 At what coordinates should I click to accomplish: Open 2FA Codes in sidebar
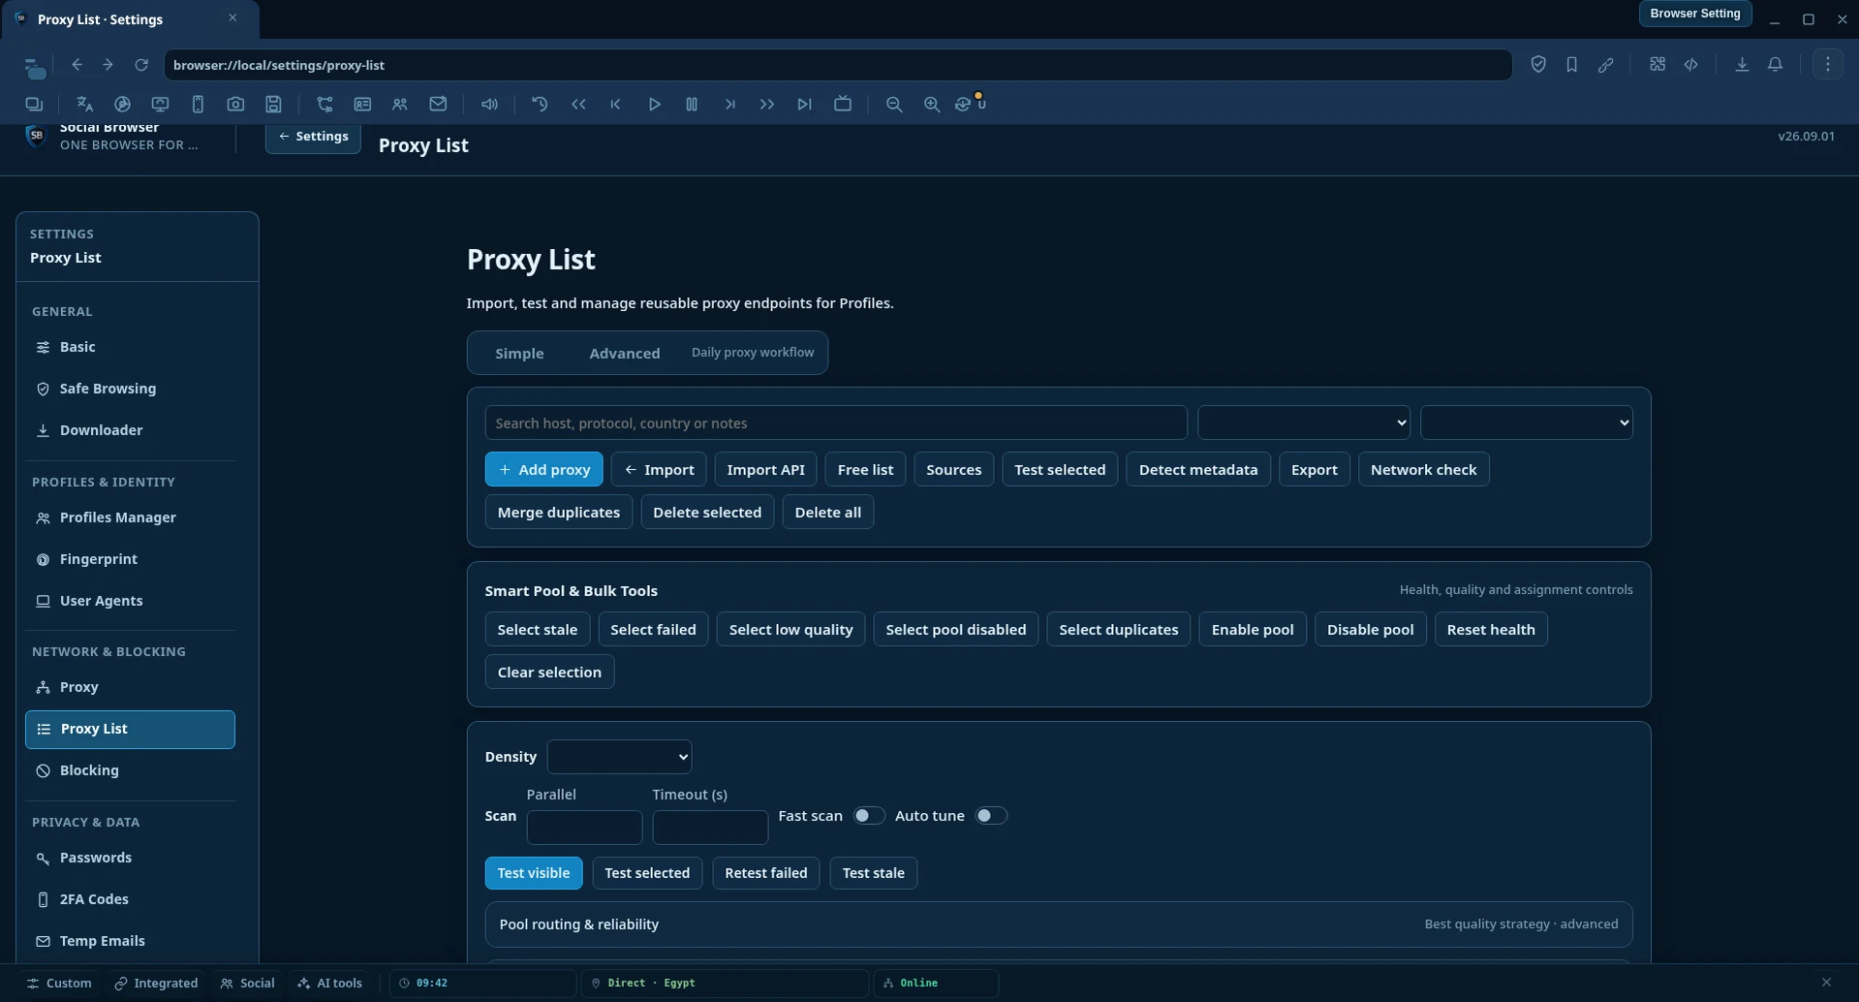coord(130,899)
